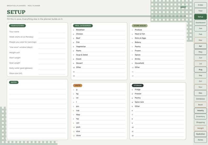Go to the Jul tab
This screenshot has width=208, height=145.
pos(200,64)
